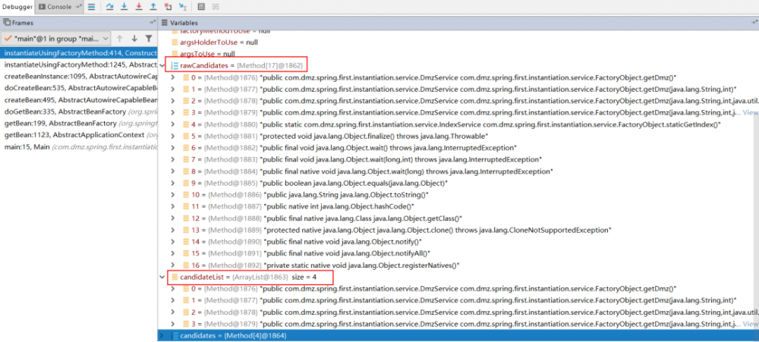Click View link on candidateList element 3
The height and width of the screenshot is (342, 759).
coord(750,324)
